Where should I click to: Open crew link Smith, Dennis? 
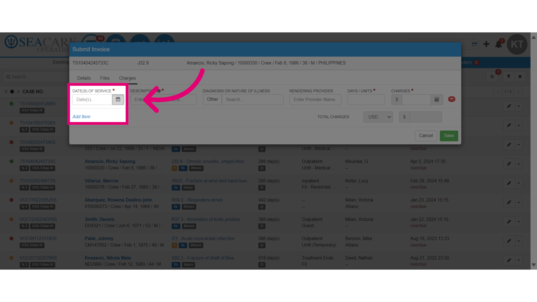pos(100,220)
